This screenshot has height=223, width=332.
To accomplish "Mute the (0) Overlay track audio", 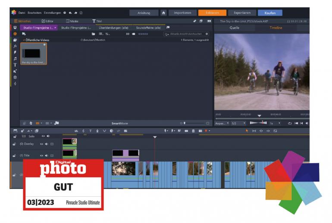I will coord(47,144).
